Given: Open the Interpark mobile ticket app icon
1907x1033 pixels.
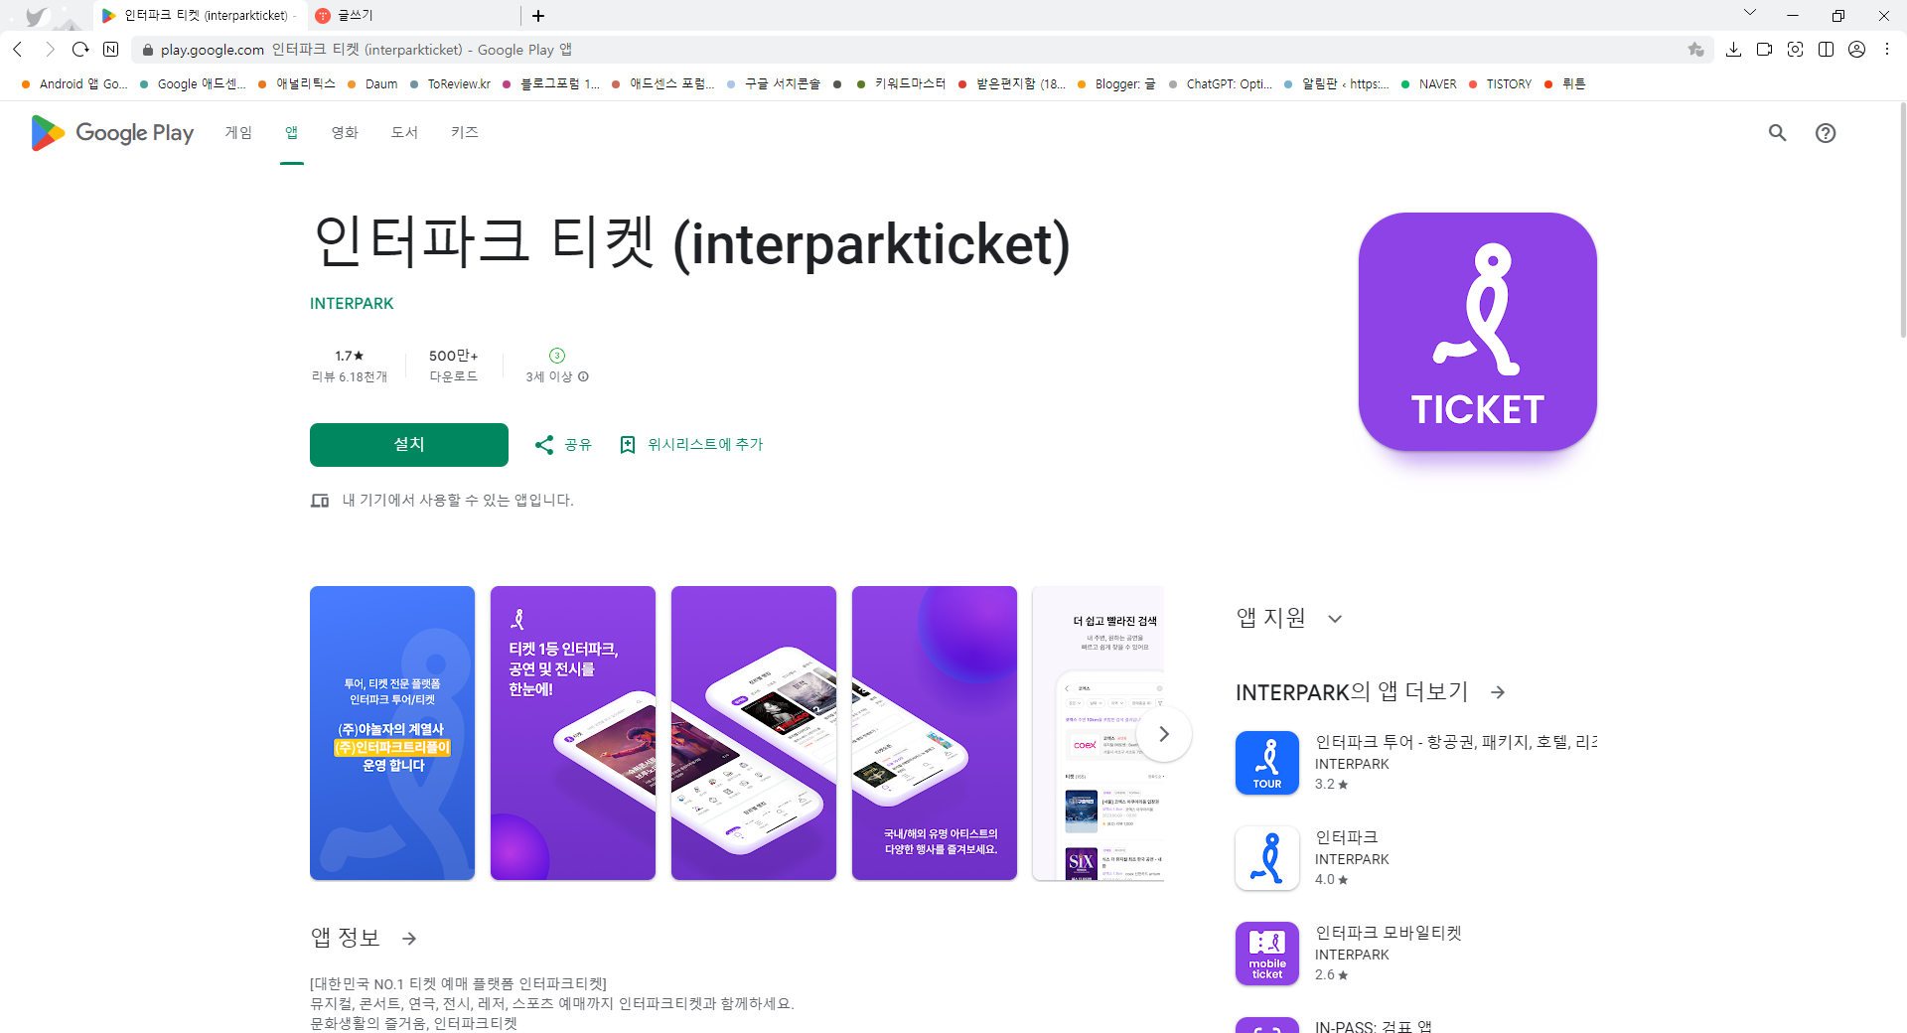Looking at the screenshot, I should (x=1266, y=953).
